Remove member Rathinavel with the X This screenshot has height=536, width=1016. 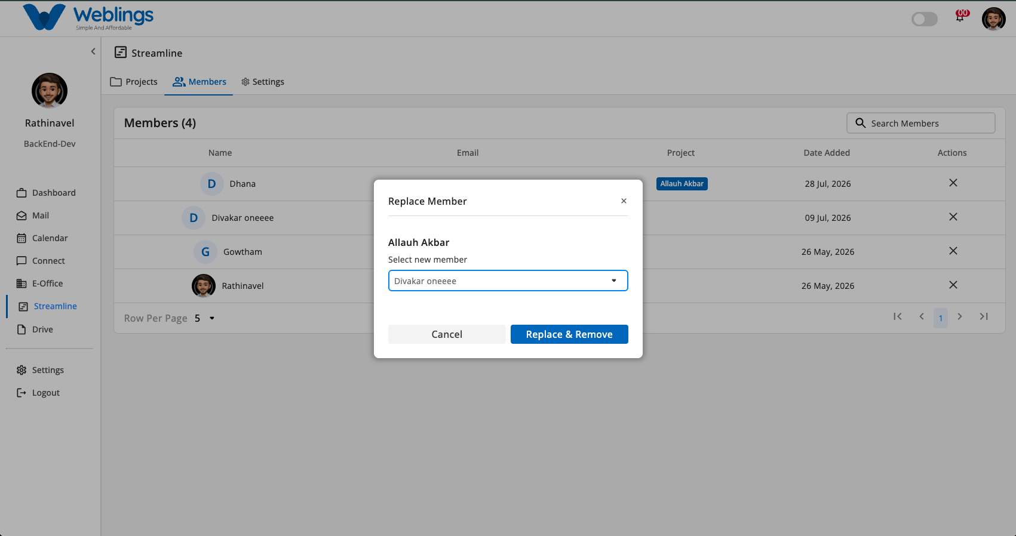point(953,285)
